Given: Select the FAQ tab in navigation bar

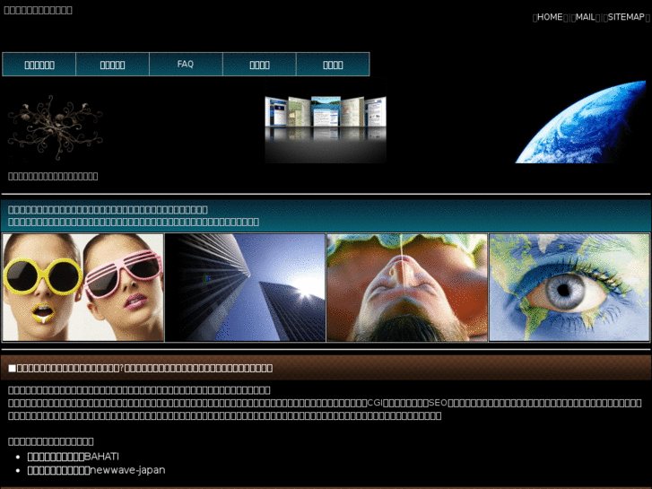Looking at the screenshot, I should point(186,65).
